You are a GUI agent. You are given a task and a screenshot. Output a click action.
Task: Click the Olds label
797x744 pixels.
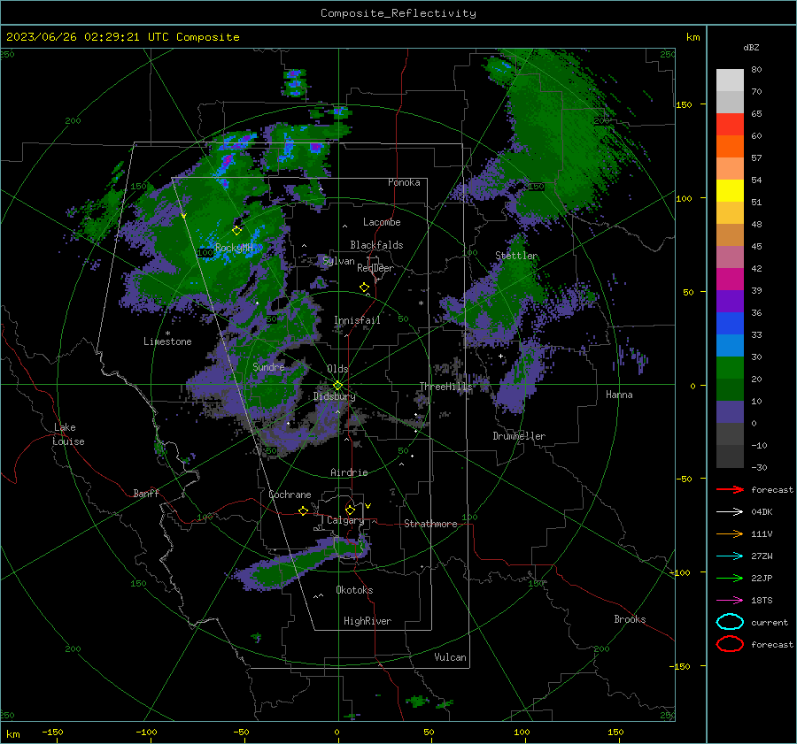point(337,369)
